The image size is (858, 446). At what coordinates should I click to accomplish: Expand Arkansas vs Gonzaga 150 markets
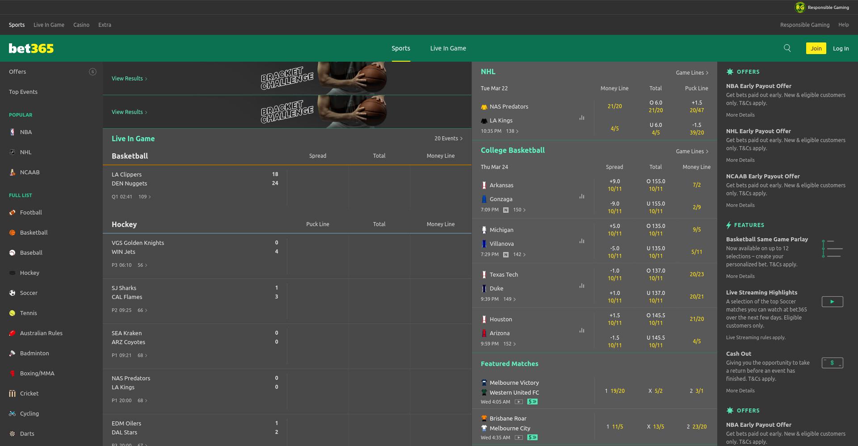point(519,210)
